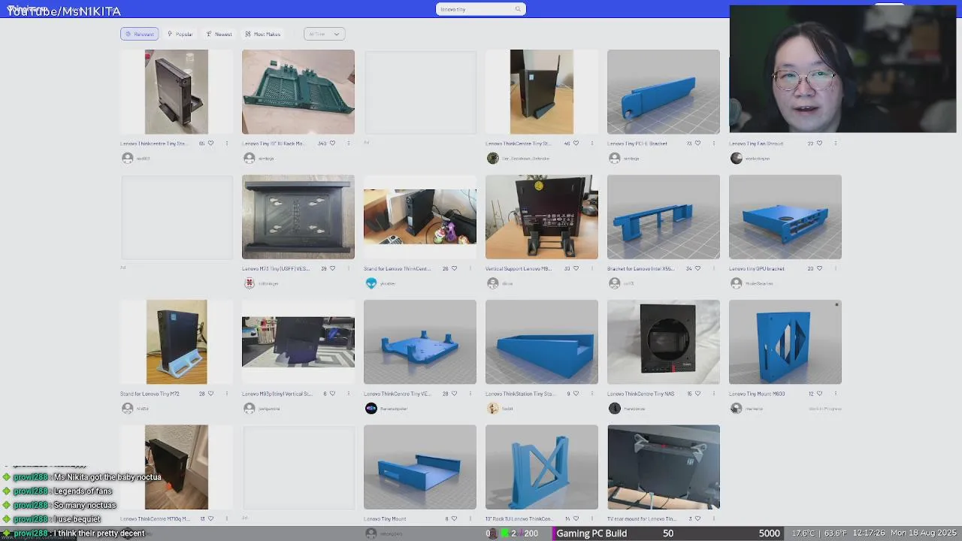Like the Lenovo ThinkCentre Tiny NAS model
Image resolution: width=962 pixels, height=541 pixels.
point(697,393)
